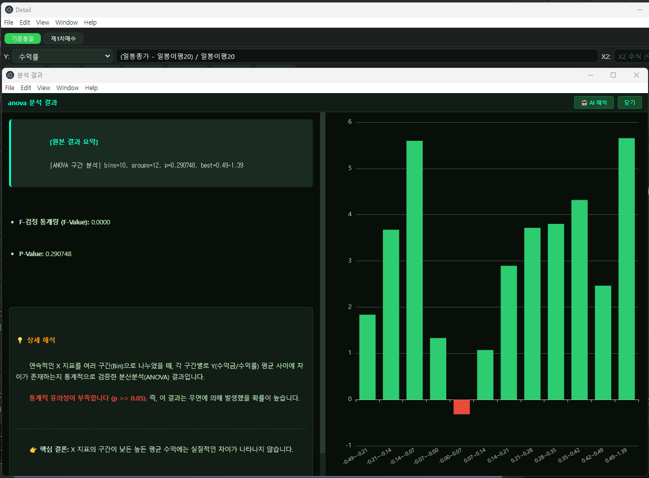
Task: Click the F-검정 통계량 value line
Action: pyautogui.click(x=64, y=222)
